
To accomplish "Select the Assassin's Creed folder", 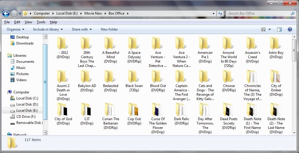I will click(x=253, y=50).
